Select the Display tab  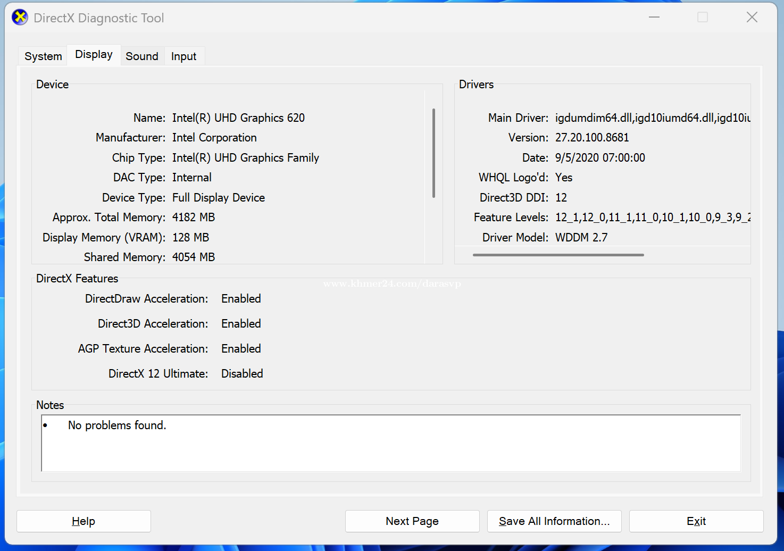[x=94, y=55]
